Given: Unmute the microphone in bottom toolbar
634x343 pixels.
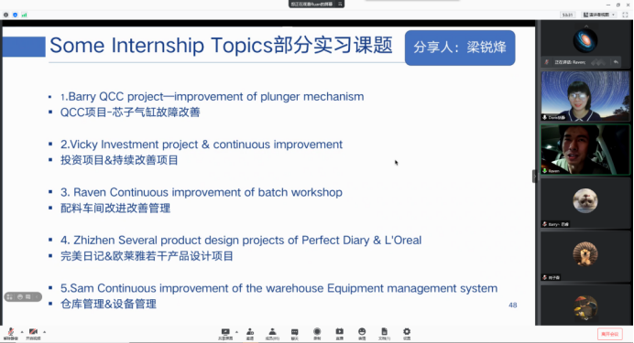Looking at the screenshot, I should tap(11, 333).
